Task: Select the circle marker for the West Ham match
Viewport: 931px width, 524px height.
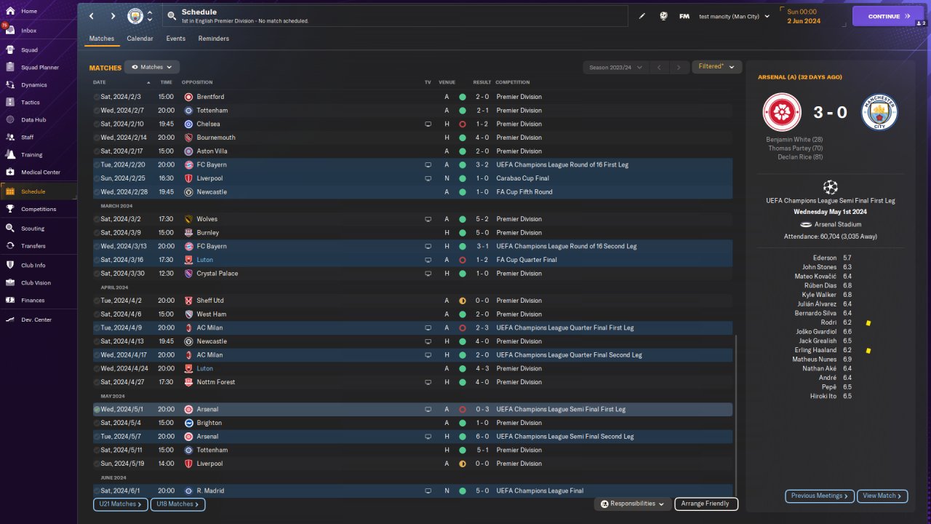Action: tap(97, 314)
